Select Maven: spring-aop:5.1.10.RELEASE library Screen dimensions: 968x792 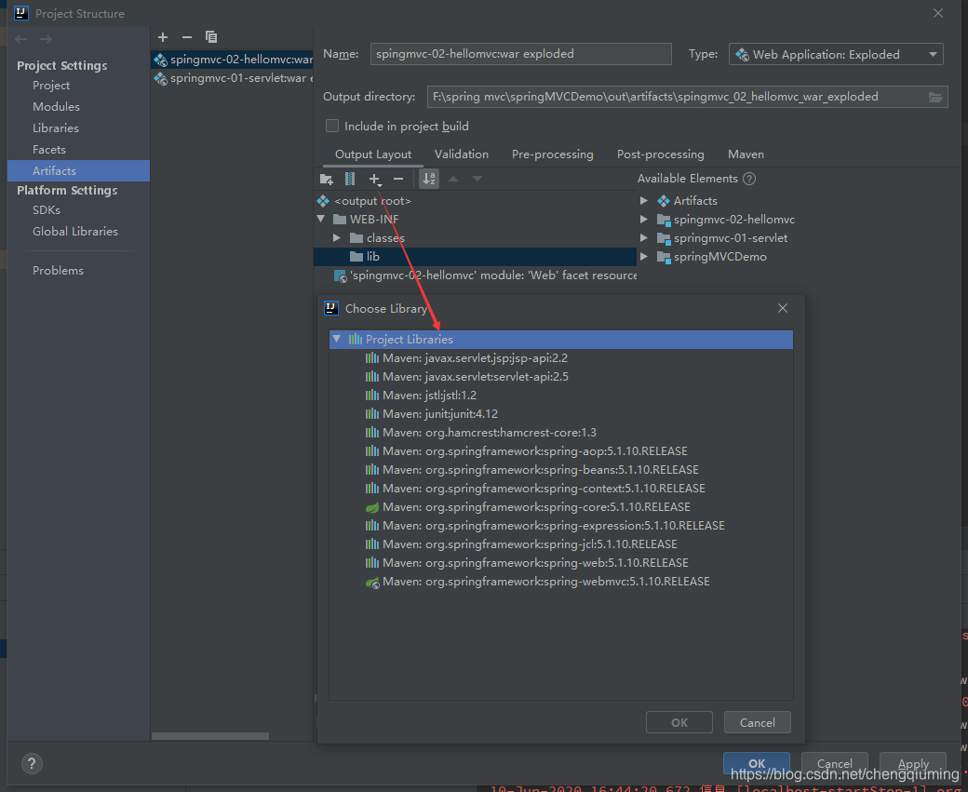[560, 451]
